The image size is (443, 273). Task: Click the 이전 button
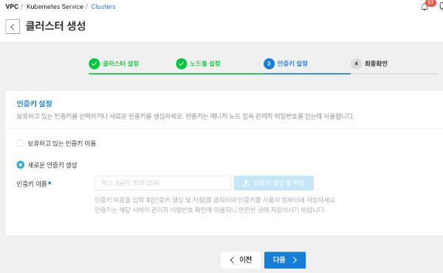tap(241, 260)
